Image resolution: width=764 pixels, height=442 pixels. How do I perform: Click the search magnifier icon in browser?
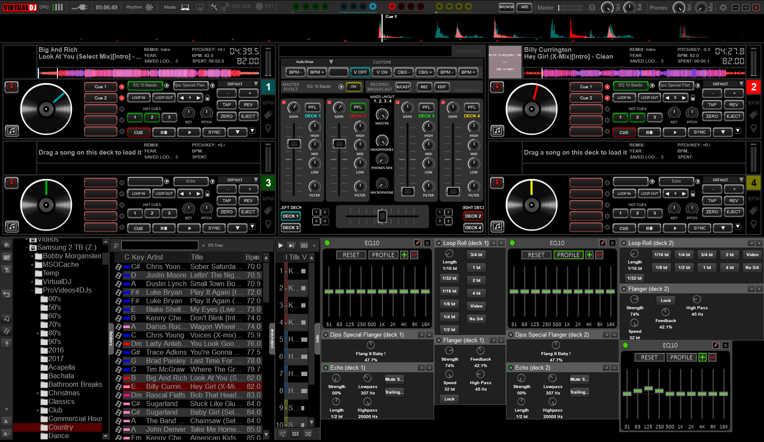tap(116, 246)
